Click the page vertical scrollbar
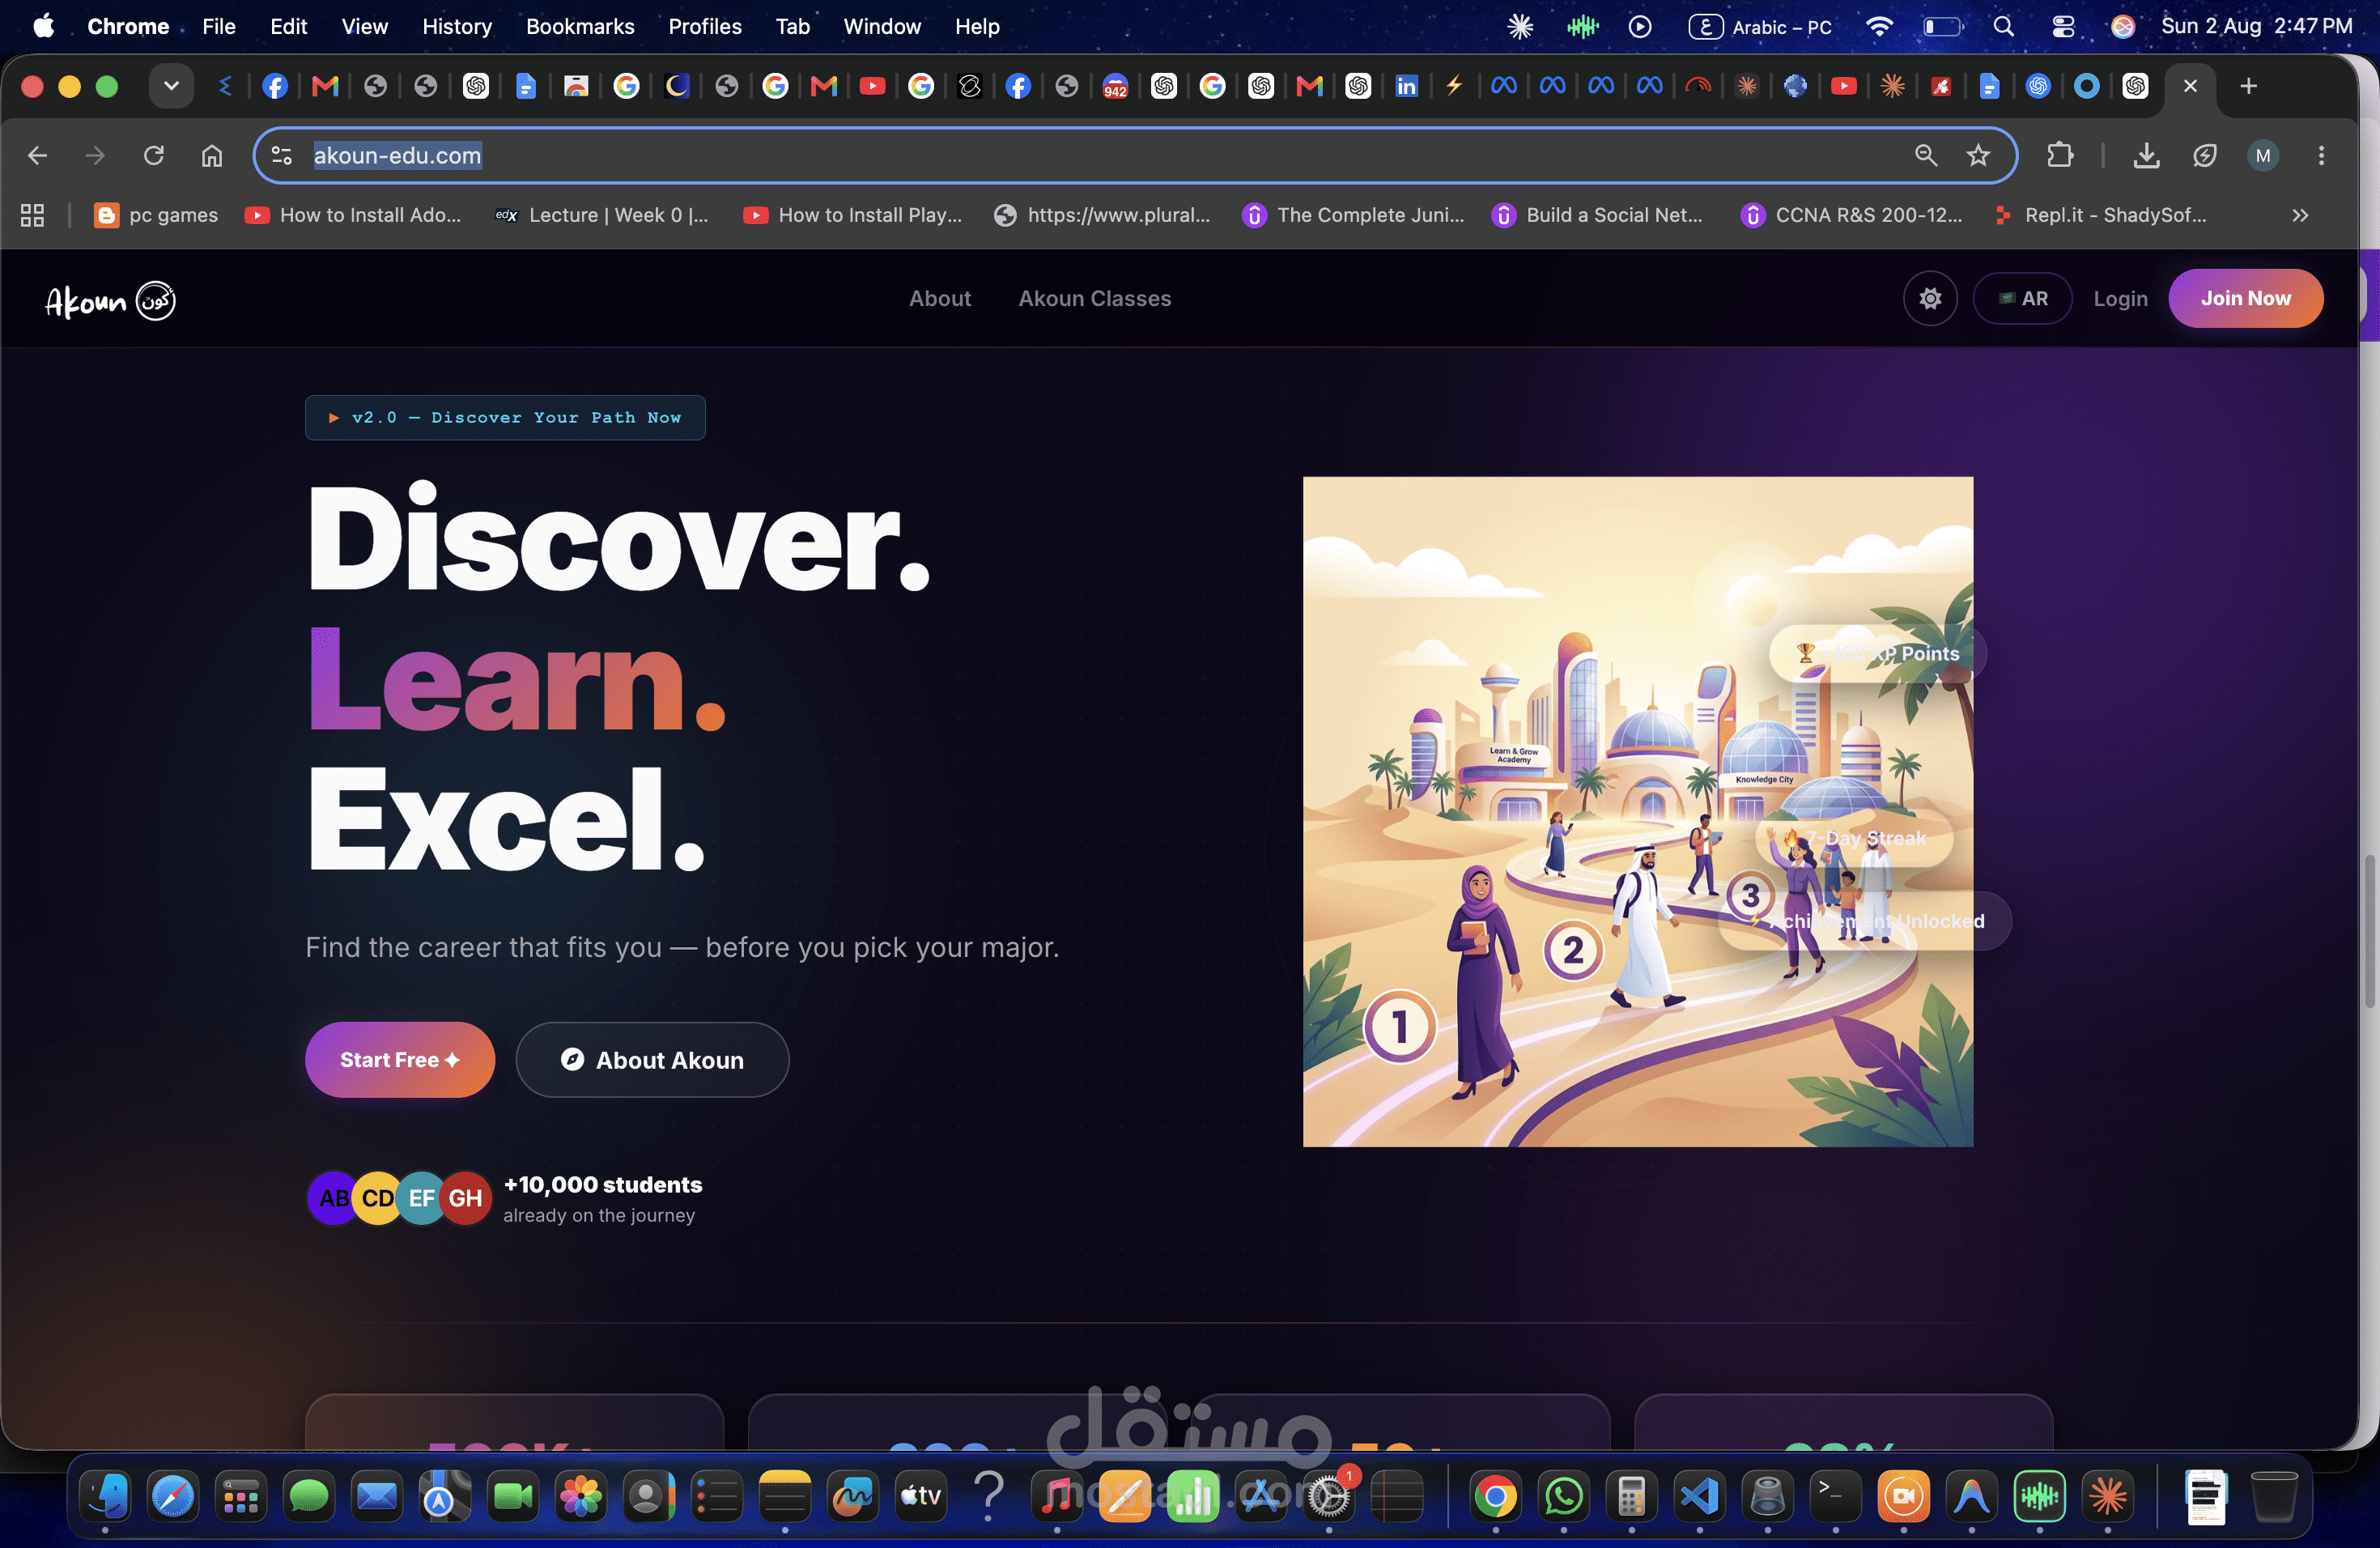 (2369, 930)
